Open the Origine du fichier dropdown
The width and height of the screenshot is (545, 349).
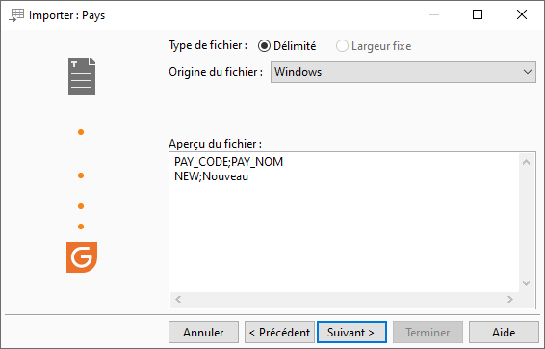[403, 72]
